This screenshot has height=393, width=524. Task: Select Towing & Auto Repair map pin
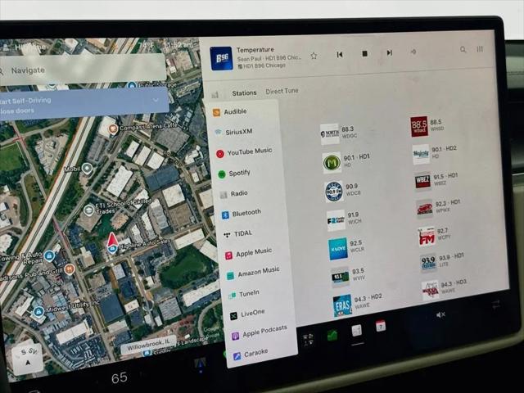tap(49, 256)
